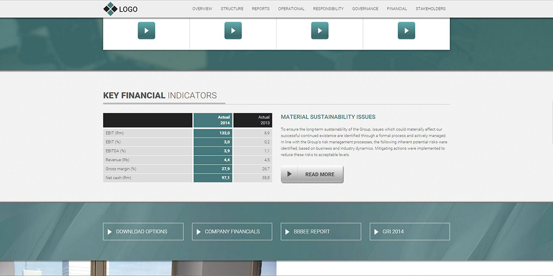
Task: Open the Structure menu item
Action: tap(232, 9)
